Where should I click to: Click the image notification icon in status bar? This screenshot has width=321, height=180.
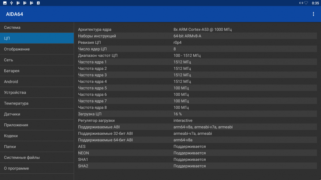5,3
